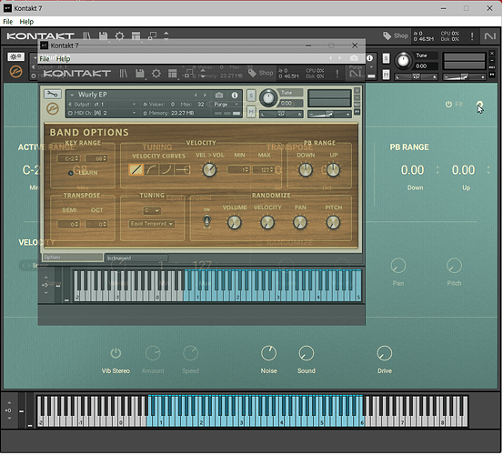Switch to the Instrument tab
Screen dimensions: 503x455
click(137, 258)
